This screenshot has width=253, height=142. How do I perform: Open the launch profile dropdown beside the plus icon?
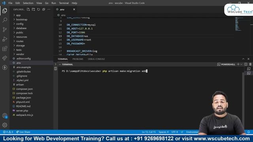click(242, 64)
